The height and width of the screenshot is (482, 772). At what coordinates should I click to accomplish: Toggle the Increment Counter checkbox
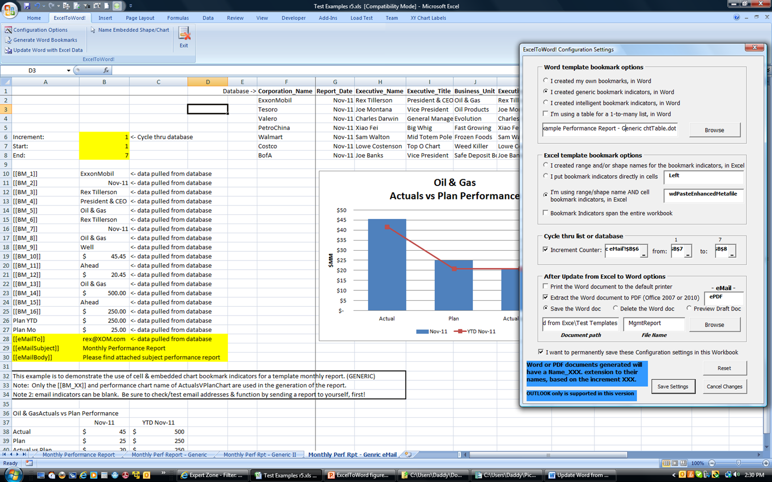pyautogui.click(x=546, y=250)
